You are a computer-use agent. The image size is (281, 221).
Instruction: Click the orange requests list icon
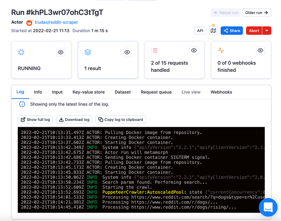[154, 50]
